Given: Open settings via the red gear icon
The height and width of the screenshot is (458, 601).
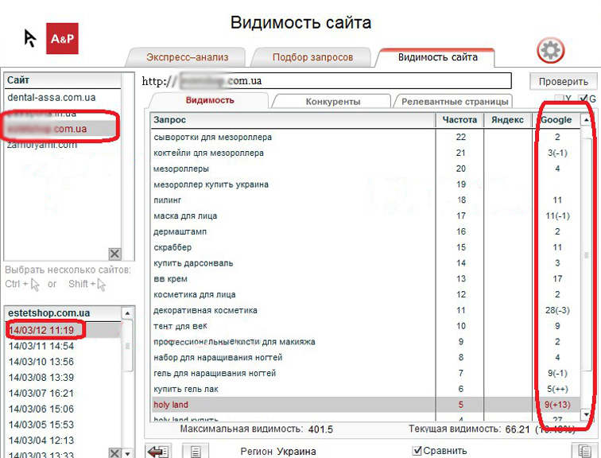Looking at the screenshot, I should (550, 51).
